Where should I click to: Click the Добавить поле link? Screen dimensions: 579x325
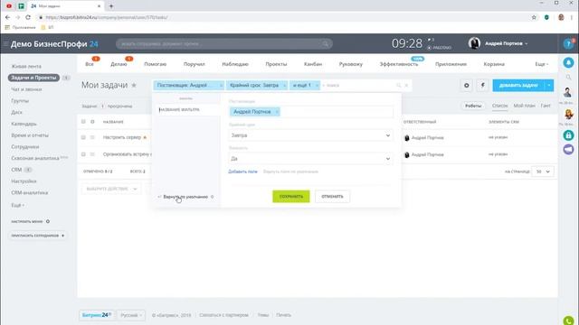coord(242,172)
